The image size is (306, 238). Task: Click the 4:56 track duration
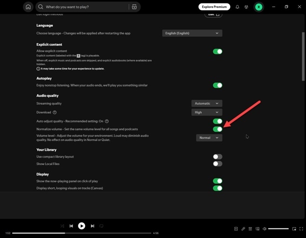(156, 233)
